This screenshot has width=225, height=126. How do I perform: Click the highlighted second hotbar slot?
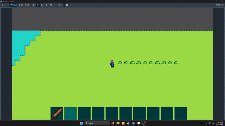[70, 113]
